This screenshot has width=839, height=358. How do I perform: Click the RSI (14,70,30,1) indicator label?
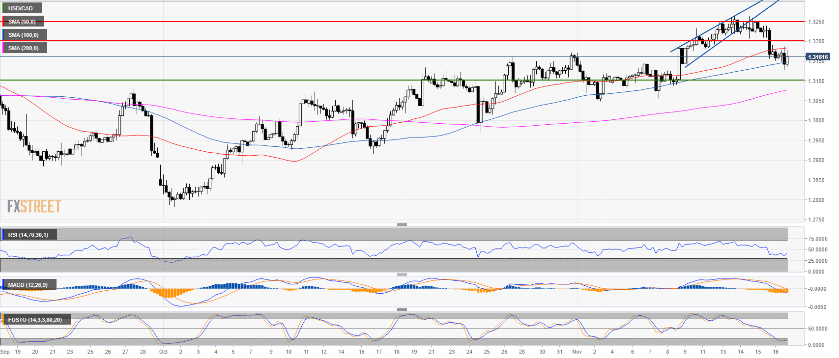(28, 235)
